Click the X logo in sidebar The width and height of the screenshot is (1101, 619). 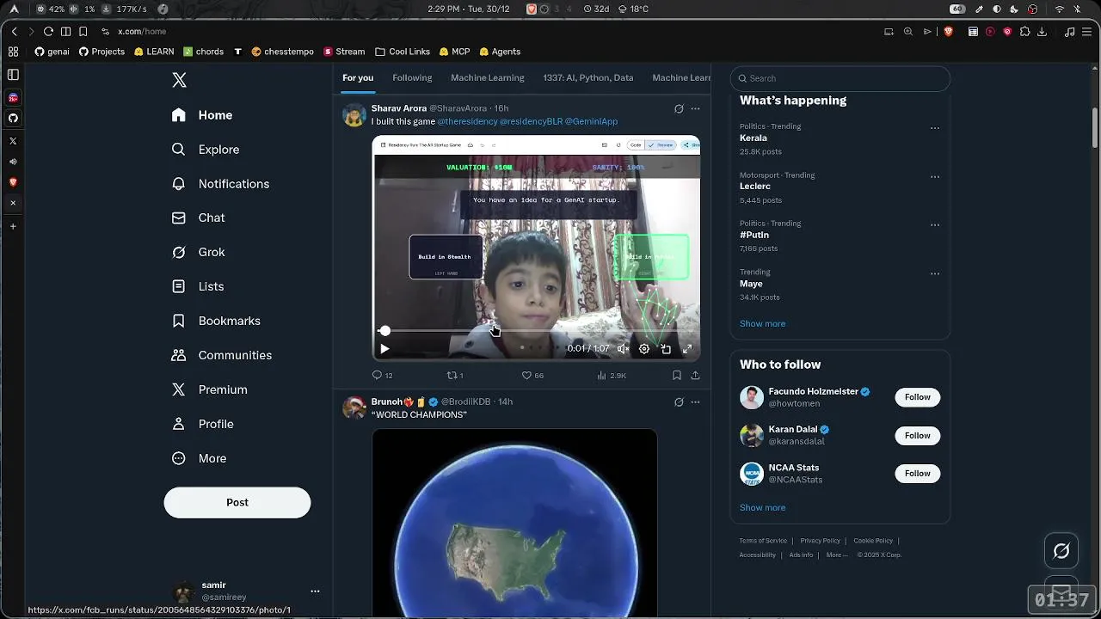click(179, 80)
